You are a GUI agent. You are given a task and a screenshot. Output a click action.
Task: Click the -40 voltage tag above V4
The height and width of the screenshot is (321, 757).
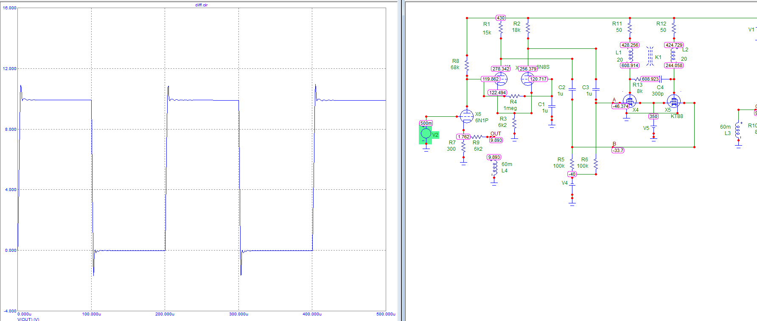(572, 174)
